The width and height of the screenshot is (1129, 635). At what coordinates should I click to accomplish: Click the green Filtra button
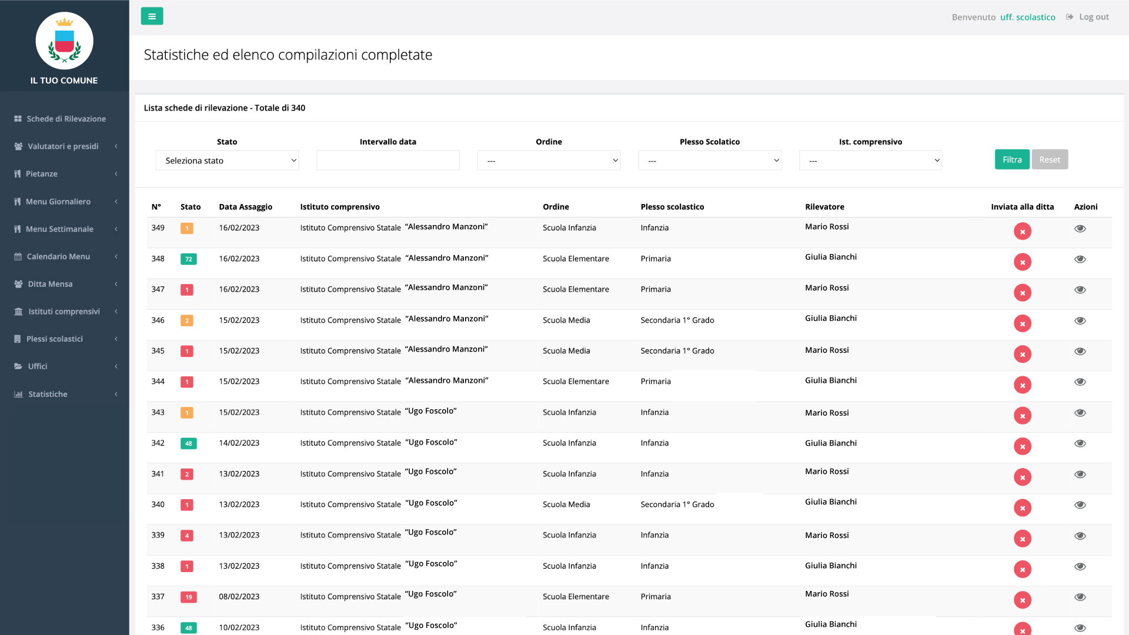click(1012, 159)
